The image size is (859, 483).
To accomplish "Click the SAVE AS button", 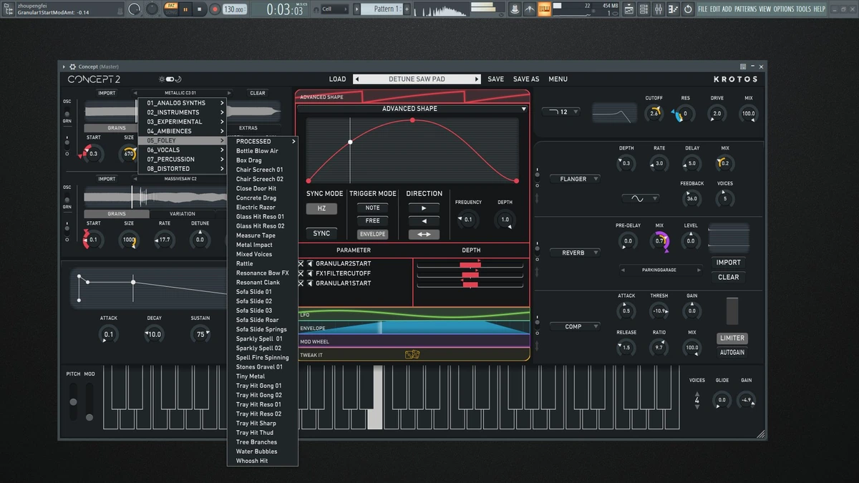I will [526, 79].
